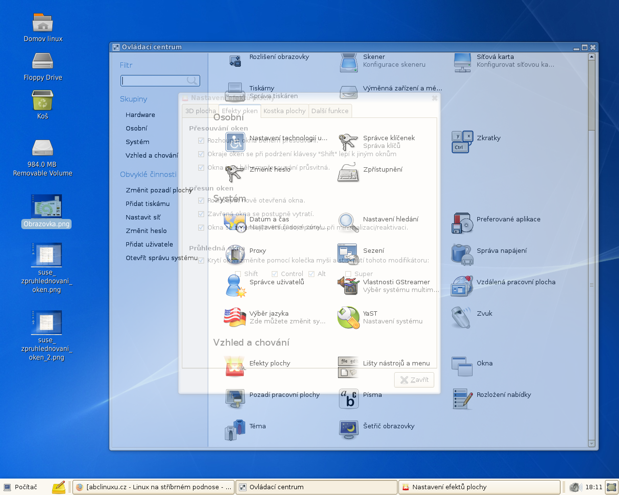Viewport: 619px width, 495px height.
Task: Toggle the Alt modifier checkbox
Action: pyautogui.click(x=311, y=274)
